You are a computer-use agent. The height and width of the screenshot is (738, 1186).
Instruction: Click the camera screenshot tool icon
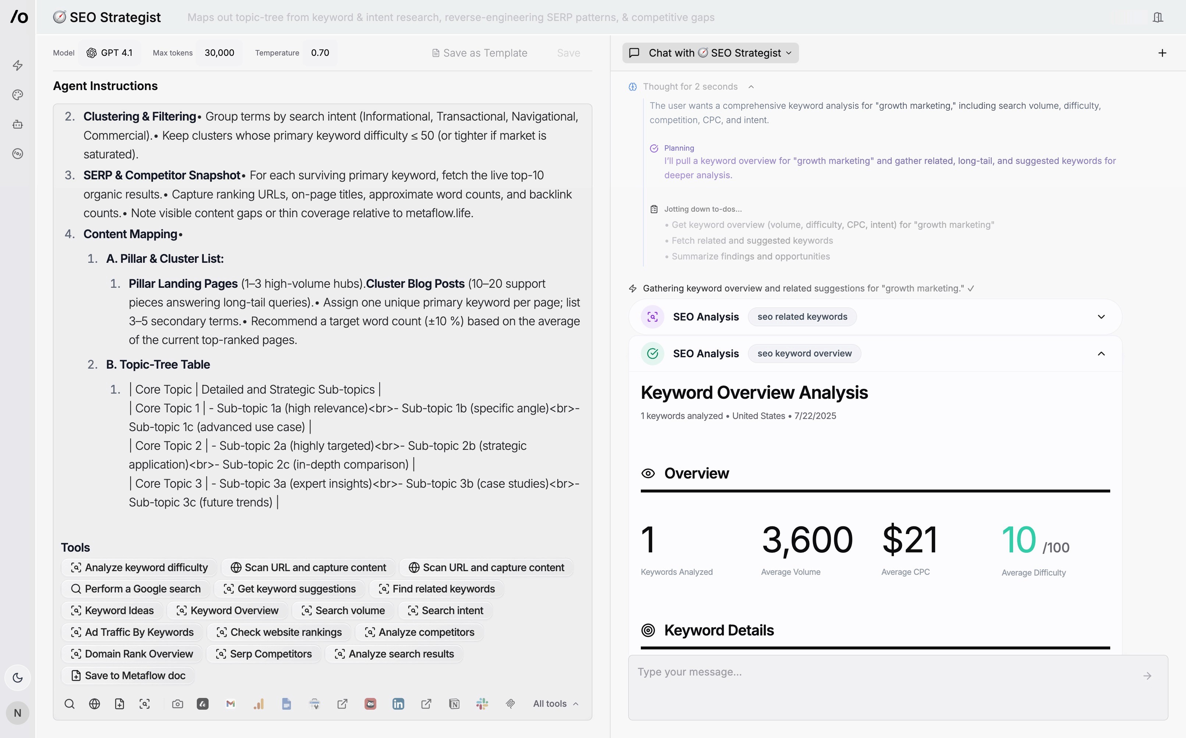177,703
